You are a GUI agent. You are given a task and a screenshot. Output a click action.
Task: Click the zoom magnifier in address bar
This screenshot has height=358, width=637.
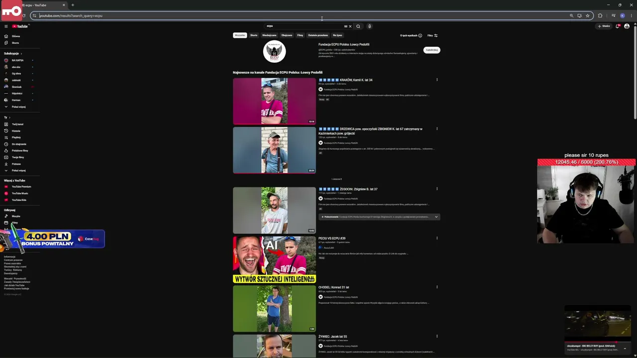tap(571, 15)
